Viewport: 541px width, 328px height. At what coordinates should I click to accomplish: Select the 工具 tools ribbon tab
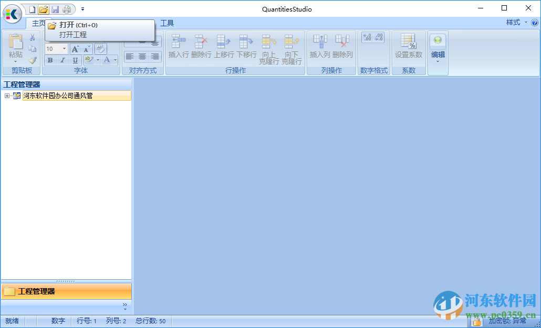pos(167,23)
